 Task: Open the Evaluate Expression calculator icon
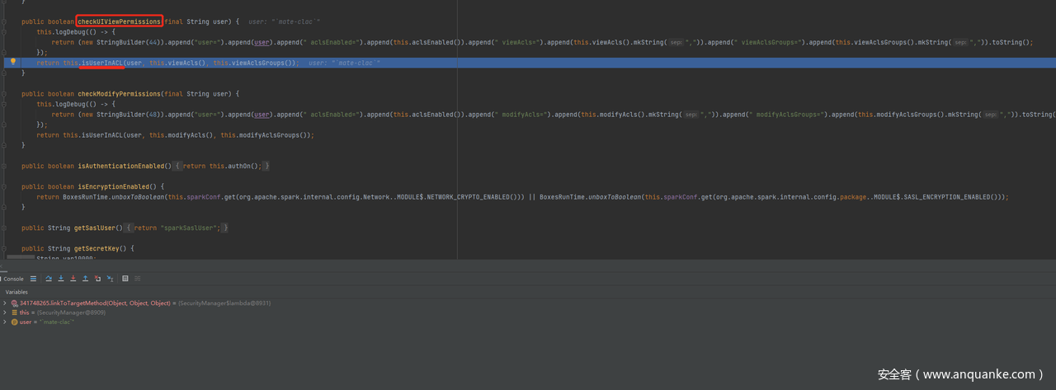click(125, 279)
